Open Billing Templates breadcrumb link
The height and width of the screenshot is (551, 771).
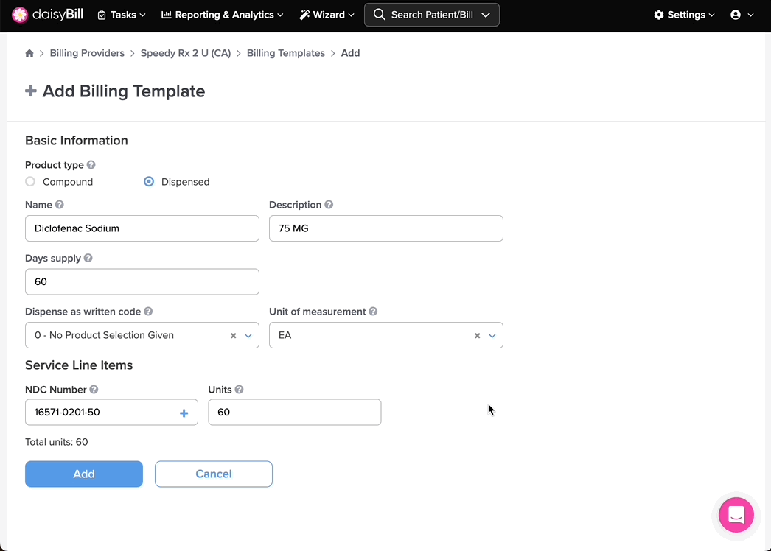click(x=286, y=53)
